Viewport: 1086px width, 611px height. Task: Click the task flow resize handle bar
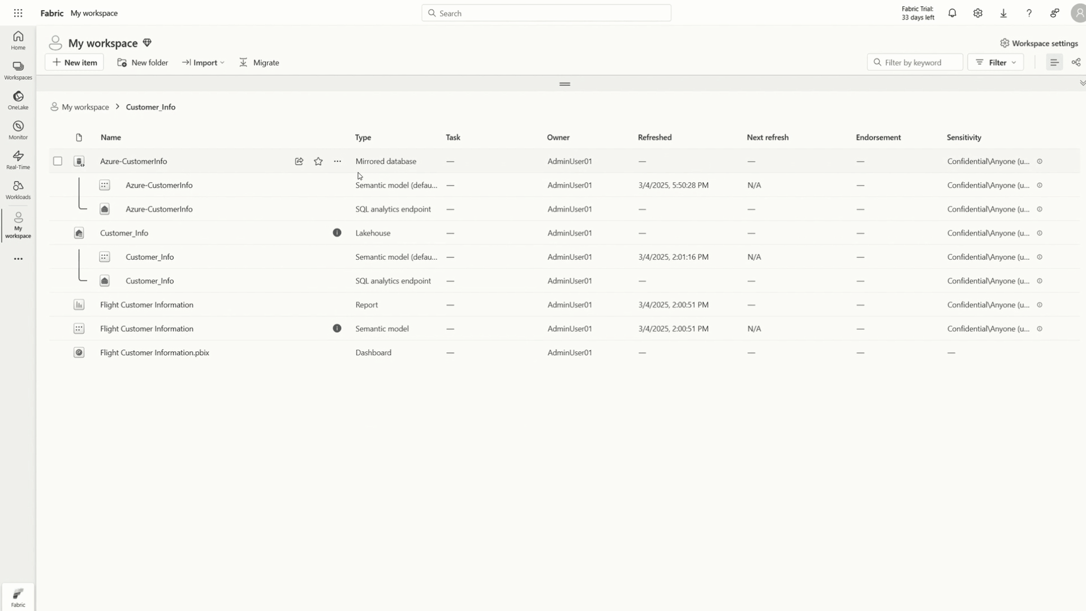tap(564, 84)
